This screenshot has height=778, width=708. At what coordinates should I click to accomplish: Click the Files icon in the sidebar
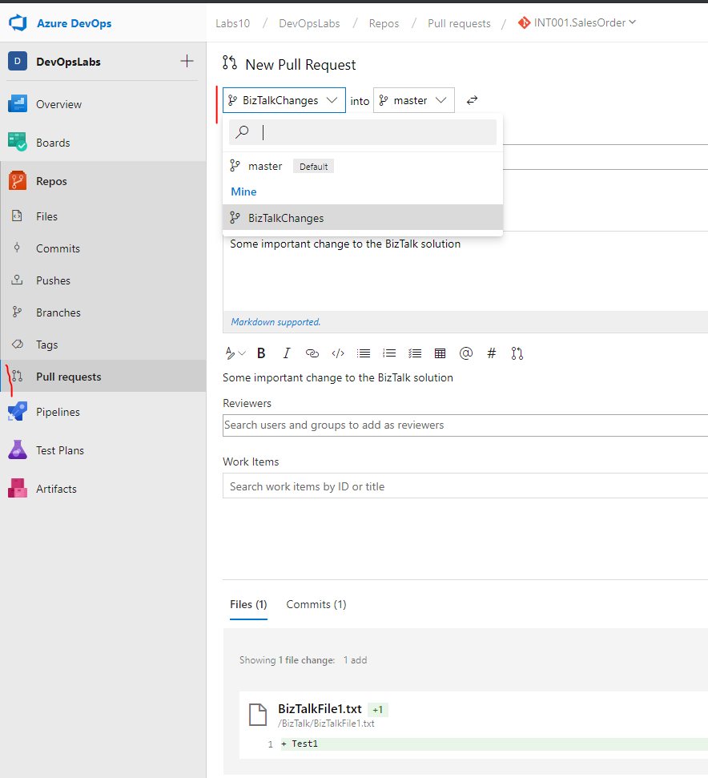click(17, 216)
